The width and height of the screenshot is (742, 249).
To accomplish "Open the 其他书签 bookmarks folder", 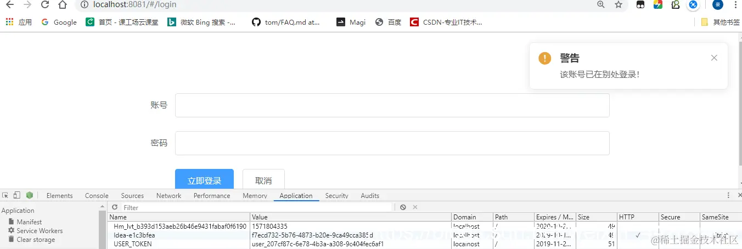I will click(720, 22).
